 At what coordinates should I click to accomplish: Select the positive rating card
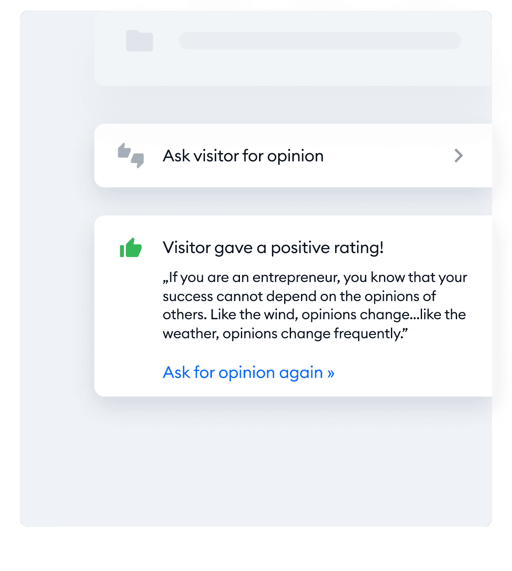pos(293,306)
